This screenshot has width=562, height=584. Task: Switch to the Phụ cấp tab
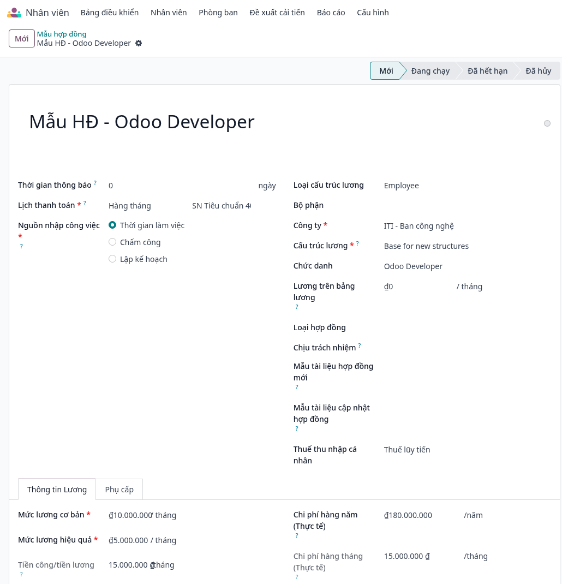pos(119,490)
